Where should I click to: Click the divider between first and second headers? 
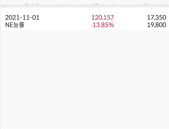pos(66,6)
